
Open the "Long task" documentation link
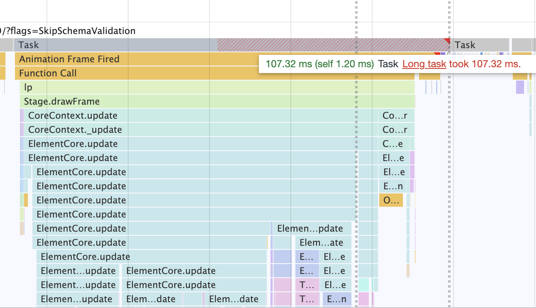click(x=424, y=64)
